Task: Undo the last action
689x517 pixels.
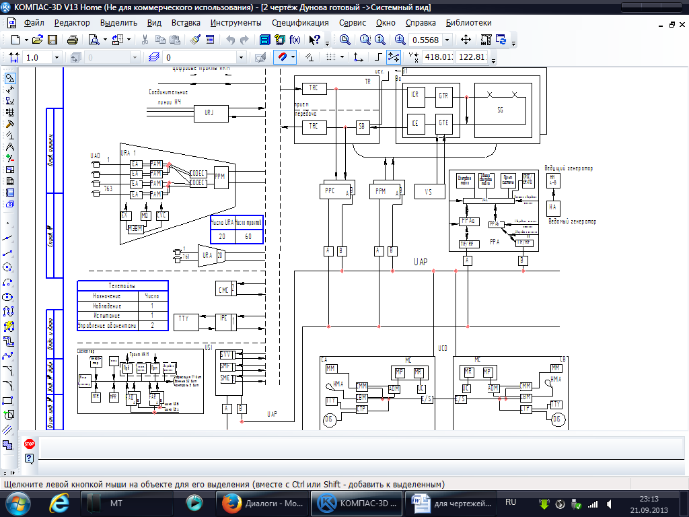Action: tap(230, 40)
